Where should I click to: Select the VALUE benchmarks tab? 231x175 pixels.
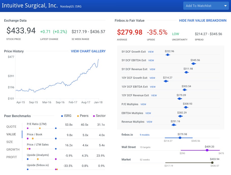pos(11,134)
